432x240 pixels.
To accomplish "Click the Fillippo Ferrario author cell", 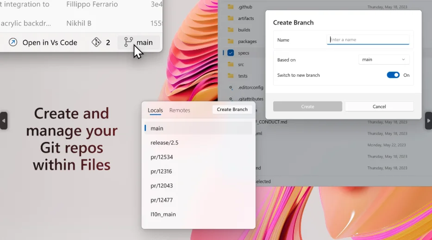I will pyautogui.click(x=92, y=5).
